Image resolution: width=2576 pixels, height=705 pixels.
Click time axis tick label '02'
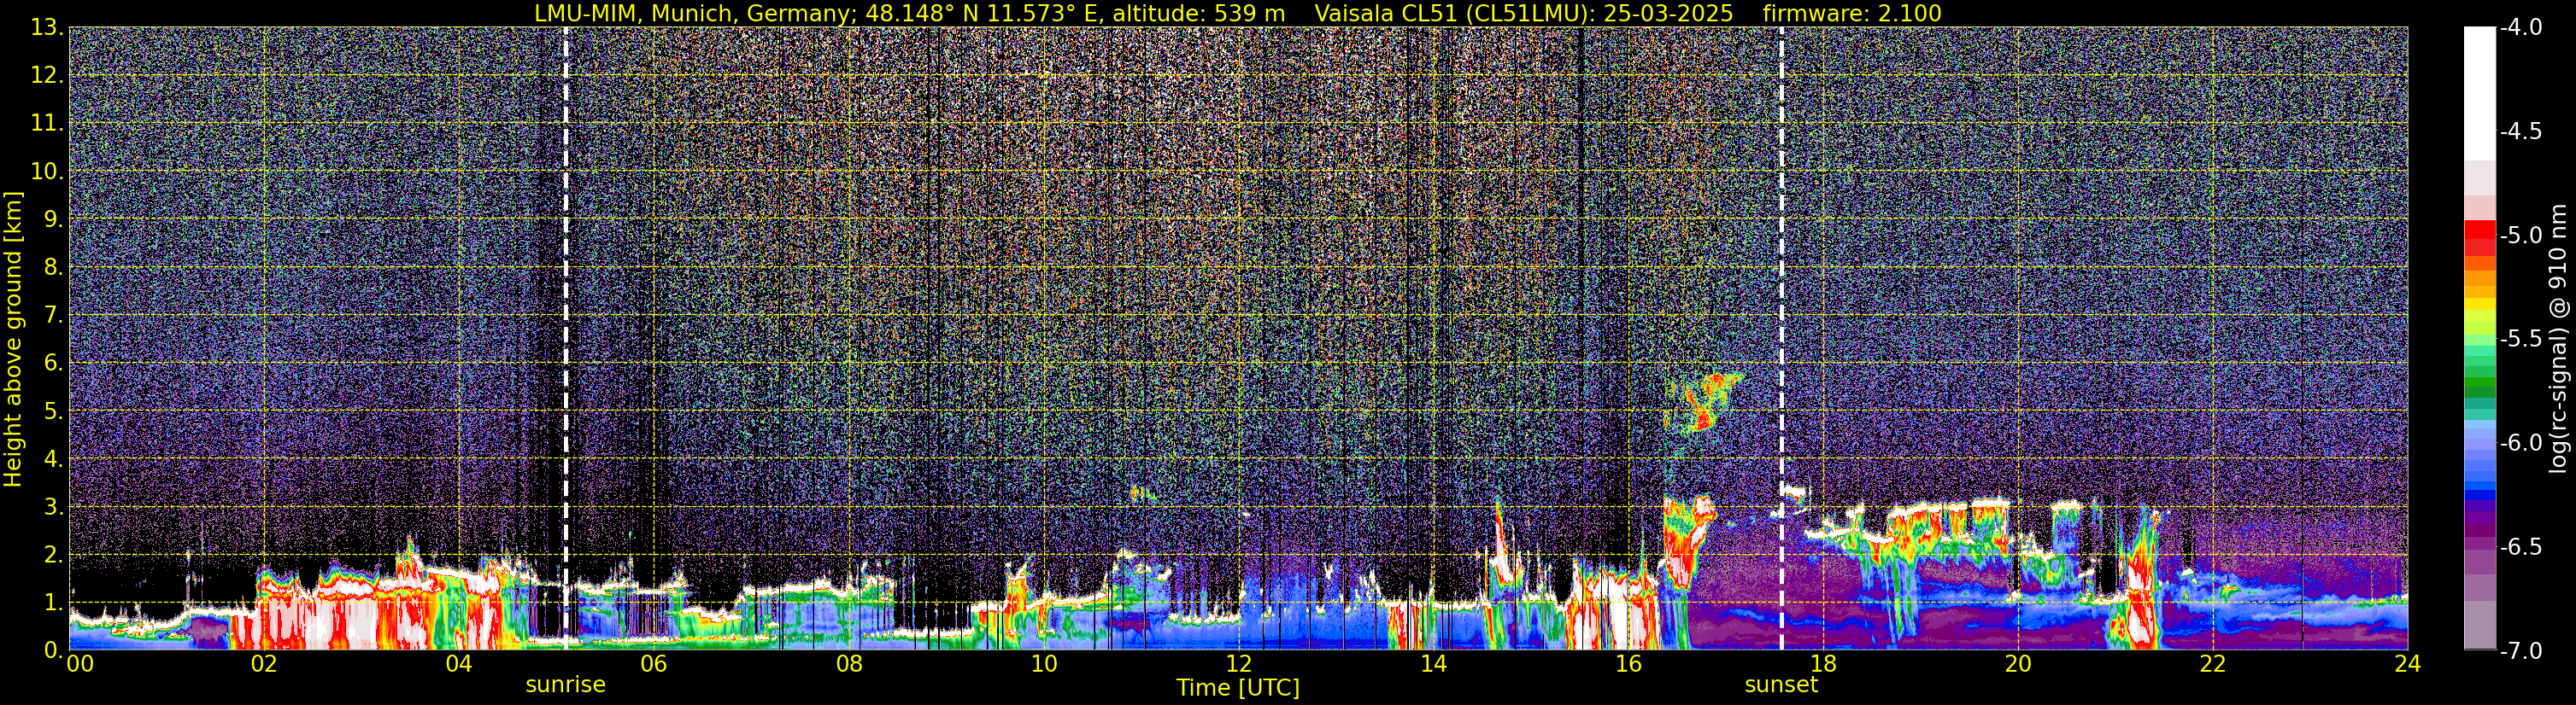pyautogui.click(x=263, y=664)
